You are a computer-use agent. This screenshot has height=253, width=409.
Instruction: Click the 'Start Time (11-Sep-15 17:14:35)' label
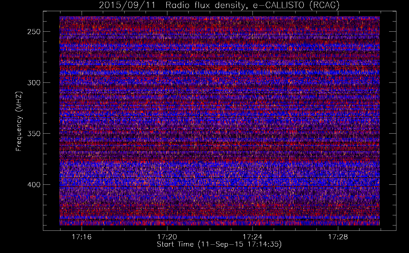(219, 244)
